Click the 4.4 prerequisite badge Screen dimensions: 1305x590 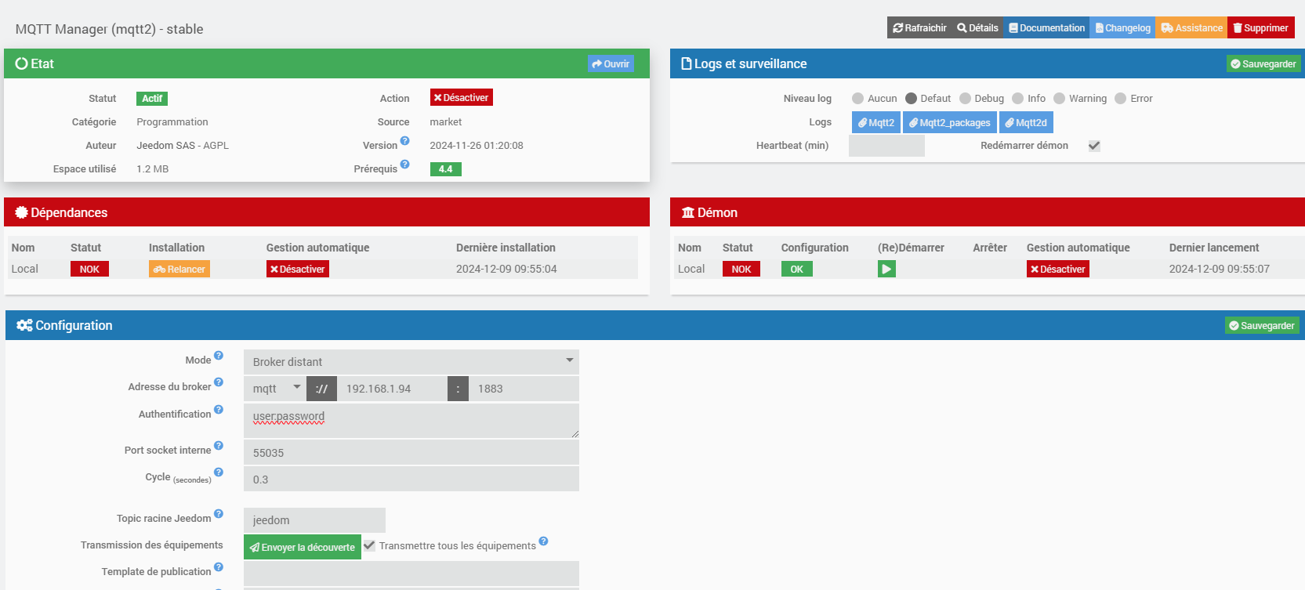[x=445, y=169]
